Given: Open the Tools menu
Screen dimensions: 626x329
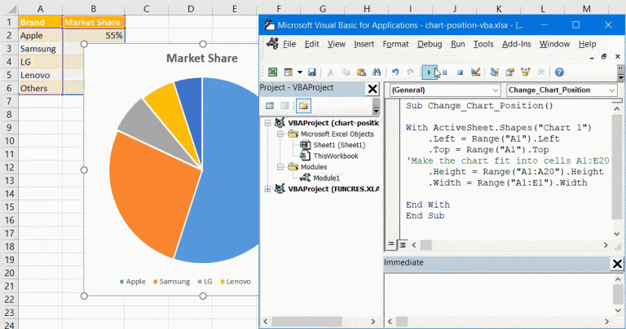Looking at the screenshot, I should [483, 44].
